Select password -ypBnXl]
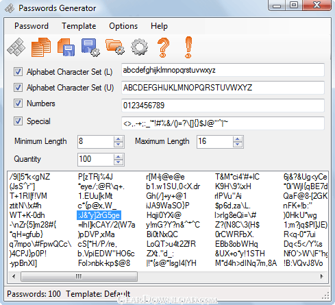 [x=23, y=263]
